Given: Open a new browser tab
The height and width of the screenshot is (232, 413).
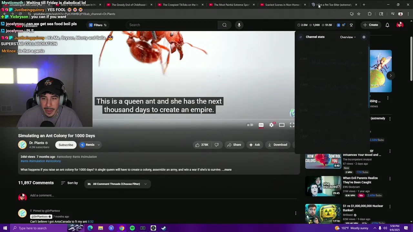Looking at the screenshot, I should click(x=364, y=5).
